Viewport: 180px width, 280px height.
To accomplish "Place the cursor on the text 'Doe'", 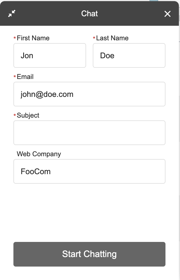I will click(x=107, y=55).
